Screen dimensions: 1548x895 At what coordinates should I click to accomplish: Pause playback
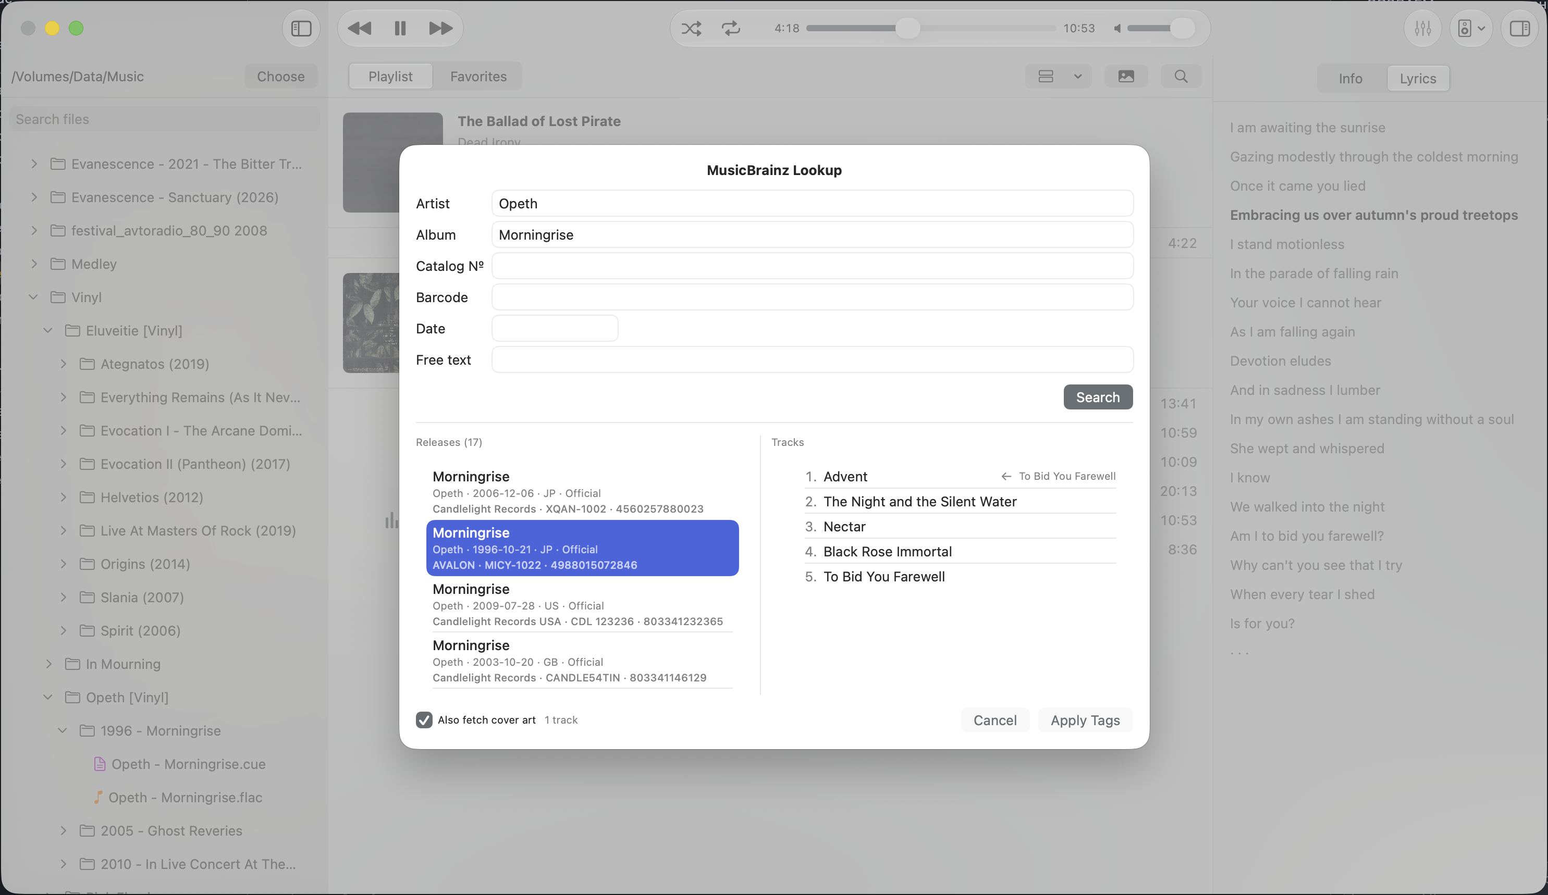click(x=400, y=28)
